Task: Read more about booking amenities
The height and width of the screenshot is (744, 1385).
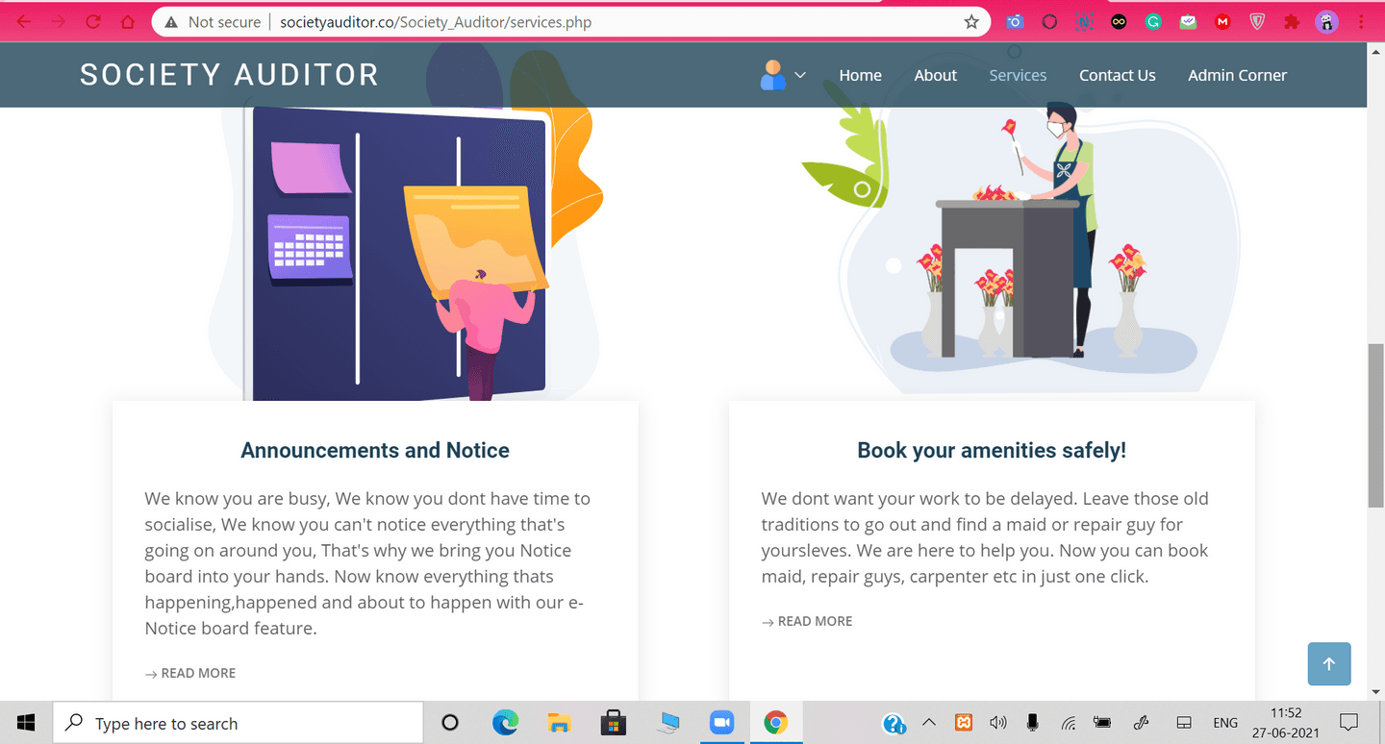Action: point(807,621)
